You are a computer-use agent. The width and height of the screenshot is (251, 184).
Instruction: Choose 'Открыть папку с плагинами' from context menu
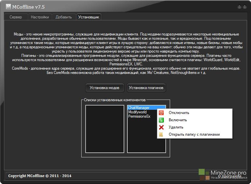(194, 134)
